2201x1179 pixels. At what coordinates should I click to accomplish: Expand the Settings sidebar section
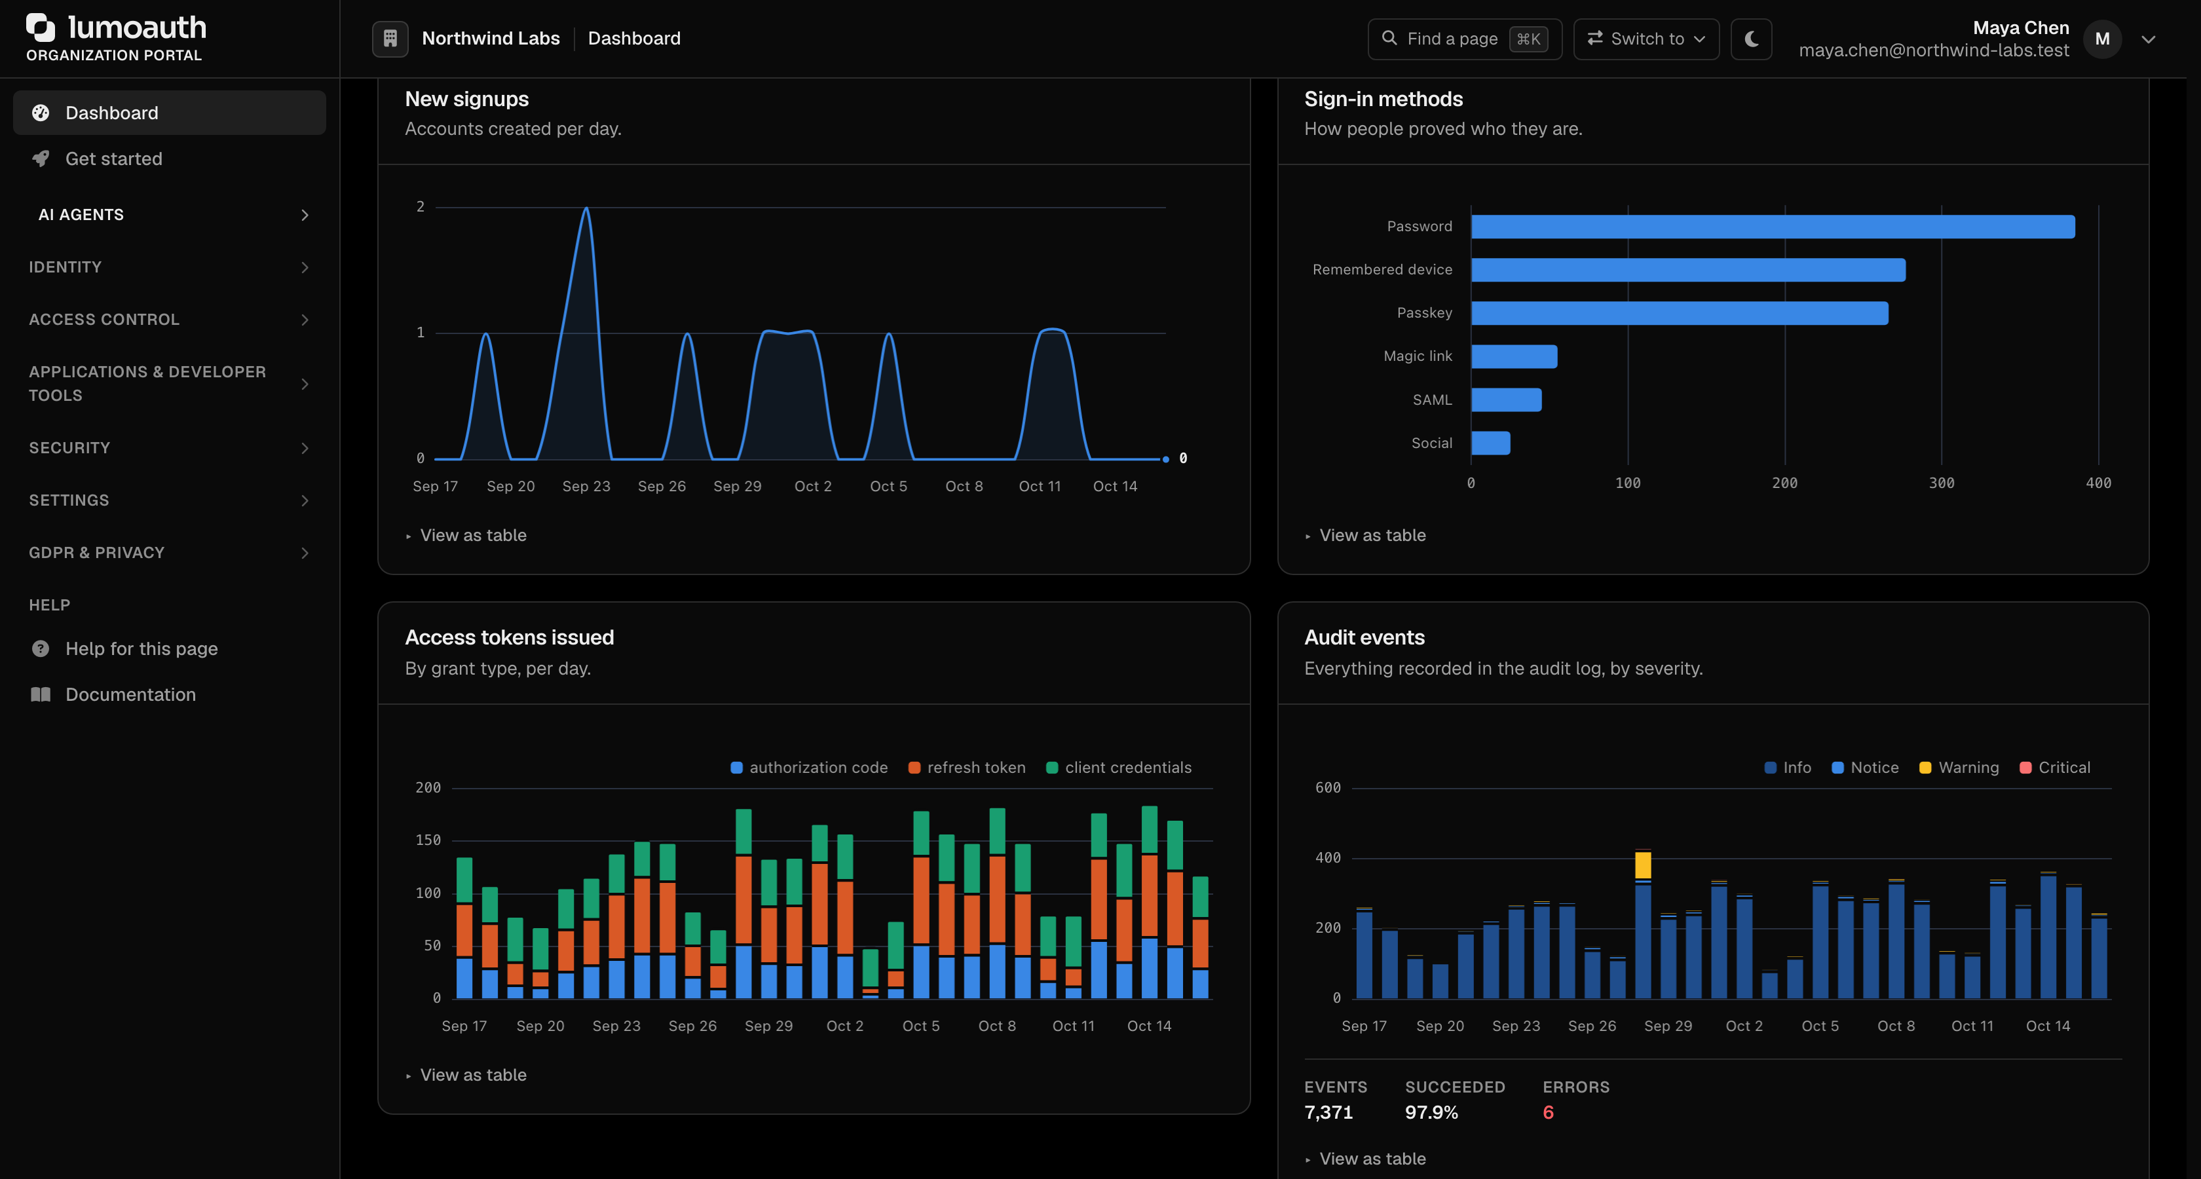tap(169, 500)
